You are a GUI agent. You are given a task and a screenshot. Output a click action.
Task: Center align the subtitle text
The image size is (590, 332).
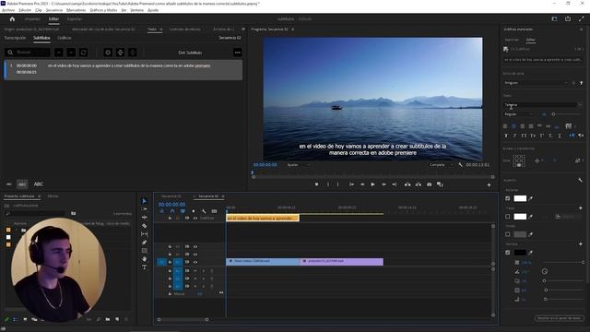coord(513,126)
